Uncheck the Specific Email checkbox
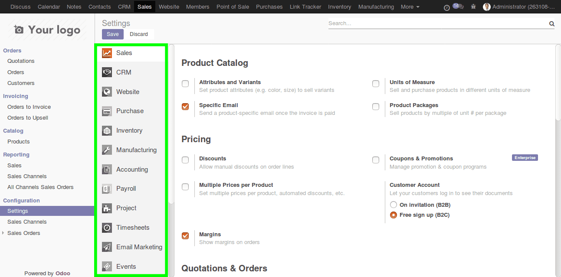 pyautogui.click(x=185, y=107)
